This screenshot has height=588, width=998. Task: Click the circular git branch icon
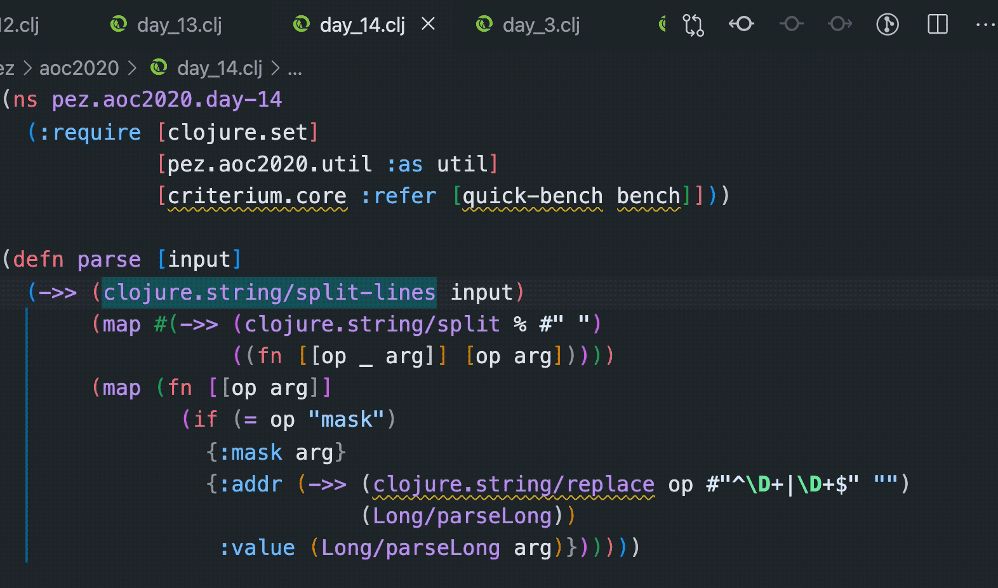887,25
